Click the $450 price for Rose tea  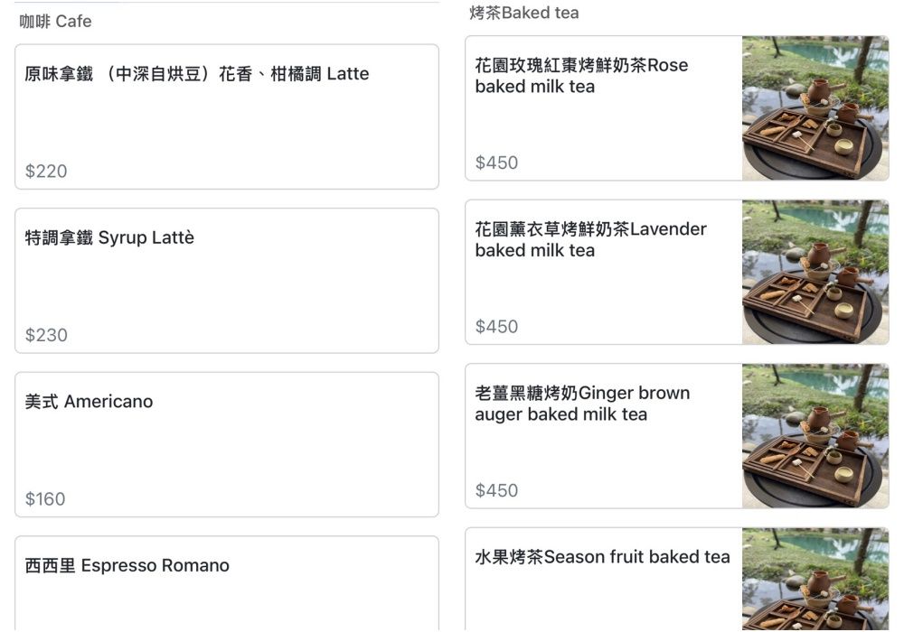point(497,163)
